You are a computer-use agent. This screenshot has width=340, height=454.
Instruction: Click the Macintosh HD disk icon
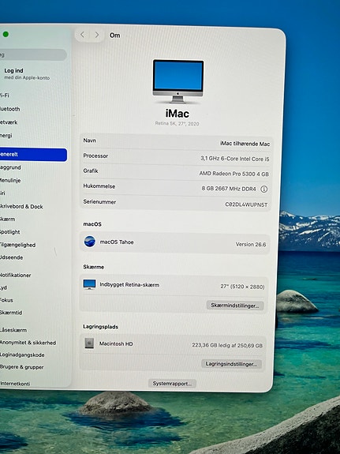(x=89, y=343)
